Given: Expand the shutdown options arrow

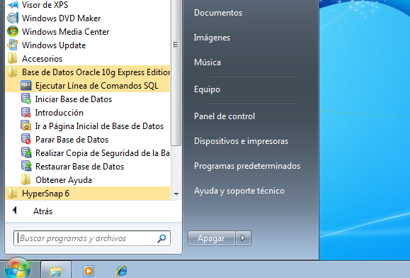Looking at the screenshot, I should coord(243,238).
